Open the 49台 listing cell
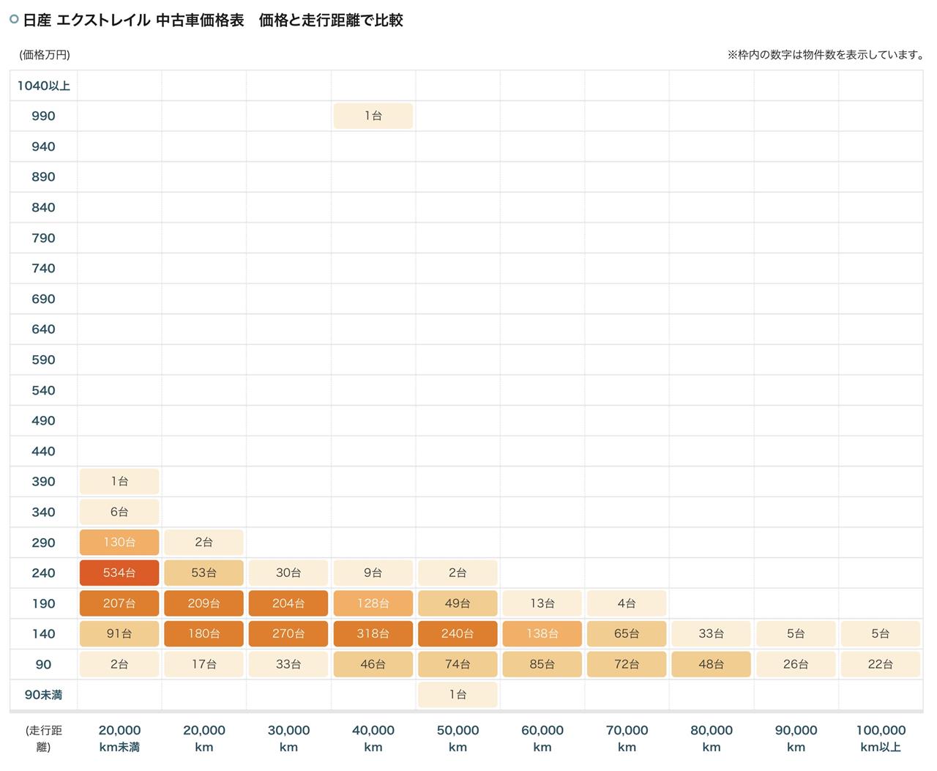Viewport: 937px width, 771px height. click(x=458, y=603)
